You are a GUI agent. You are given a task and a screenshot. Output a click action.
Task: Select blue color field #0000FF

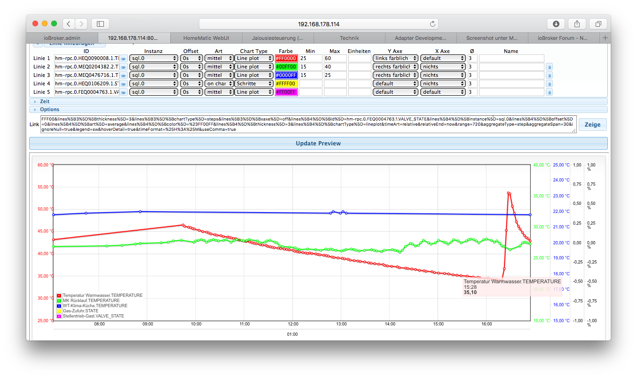pos(286,75)
